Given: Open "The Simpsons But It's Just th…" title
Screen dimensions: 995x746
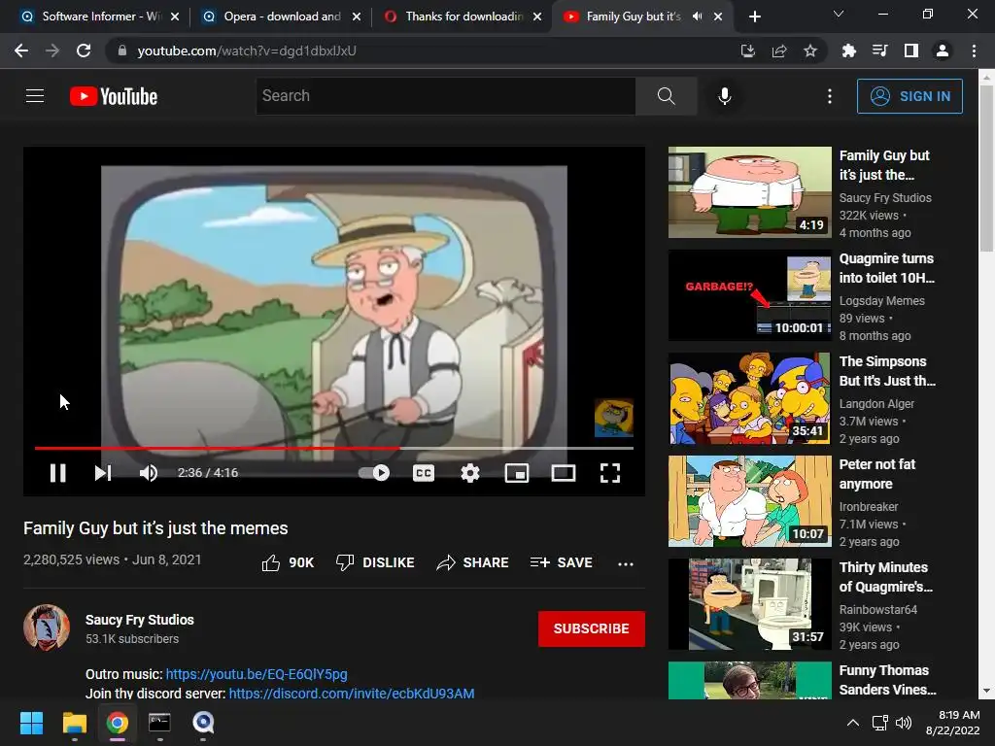Looking at the screenshot, I should point(887,371).
